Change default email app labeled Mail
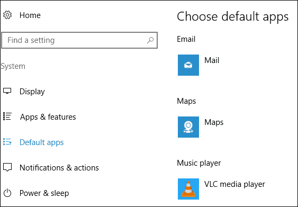 click(212, 60)
